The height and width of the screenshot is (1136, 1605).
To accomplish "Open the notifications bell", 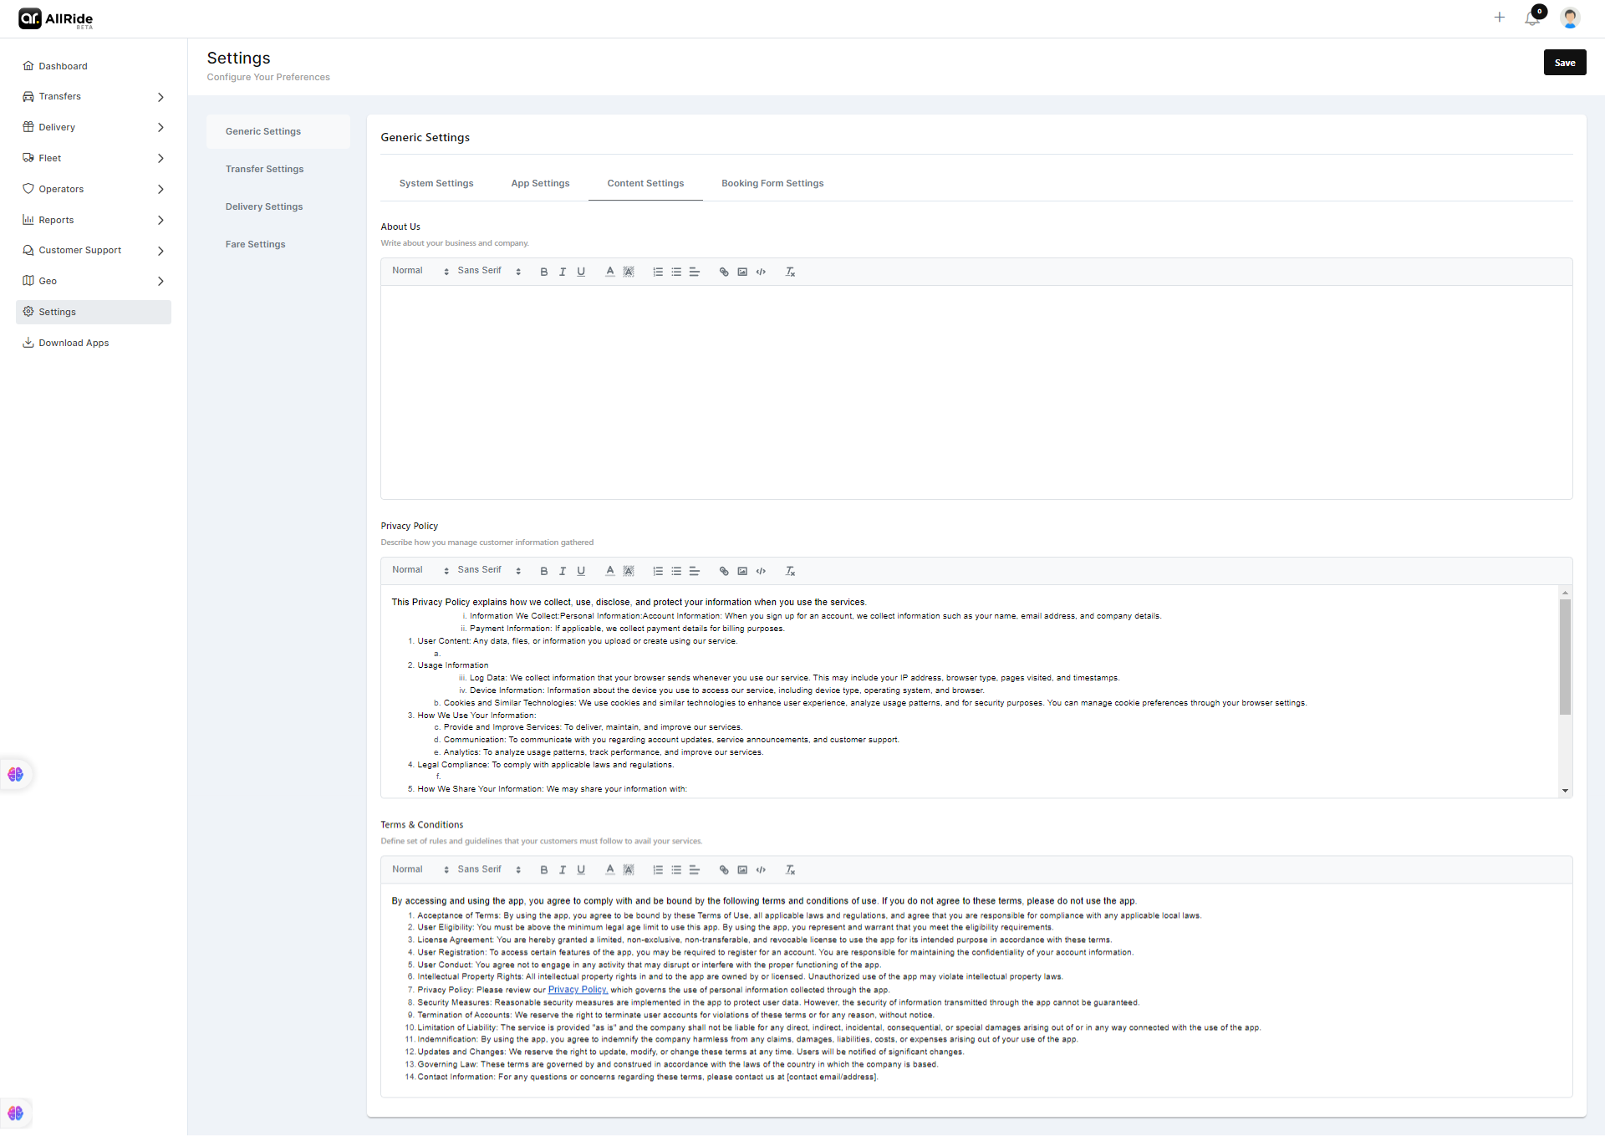I will [1532, 18].
